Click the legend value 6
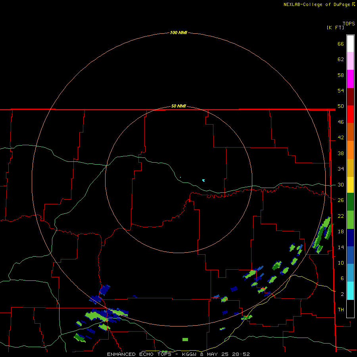Screen dimensions: 357x357 (342, 278)
